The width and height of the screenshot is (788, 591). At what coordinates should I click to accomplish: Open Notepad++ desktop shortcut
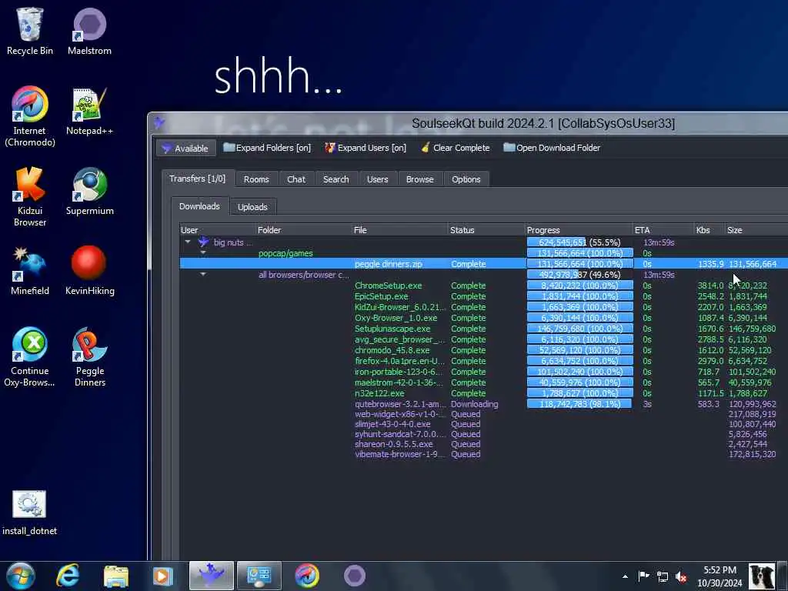(89, 112)
